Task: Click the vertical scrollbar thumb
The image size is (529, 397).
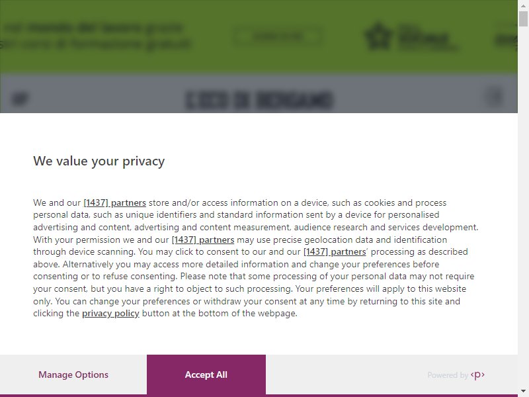Action: 523,19
